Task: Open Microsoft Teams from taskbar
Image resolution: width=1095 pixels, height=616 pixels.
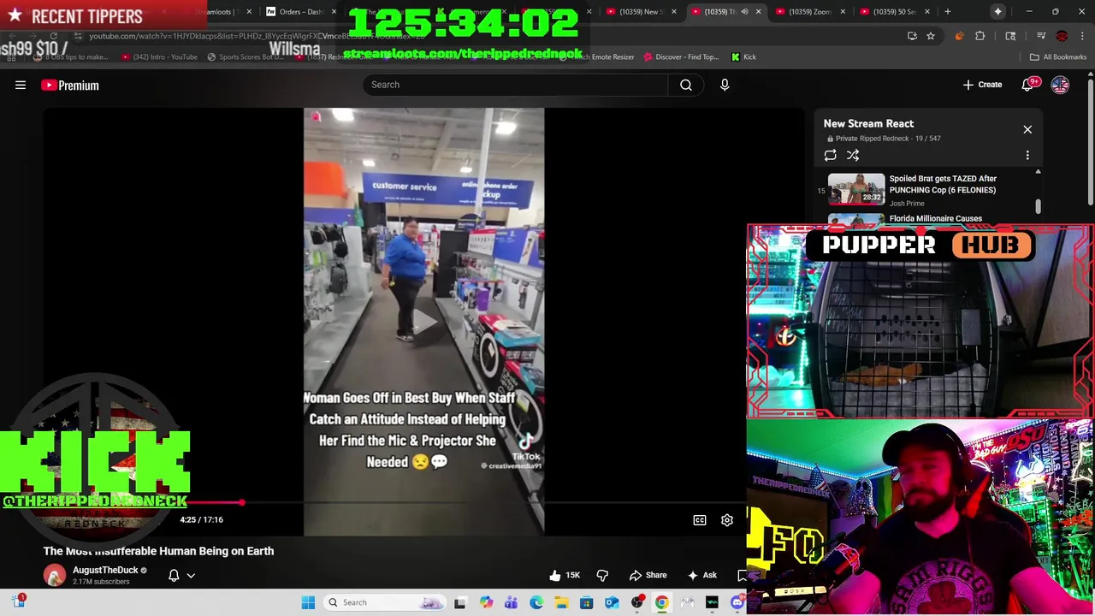Action: pos(511,602)
